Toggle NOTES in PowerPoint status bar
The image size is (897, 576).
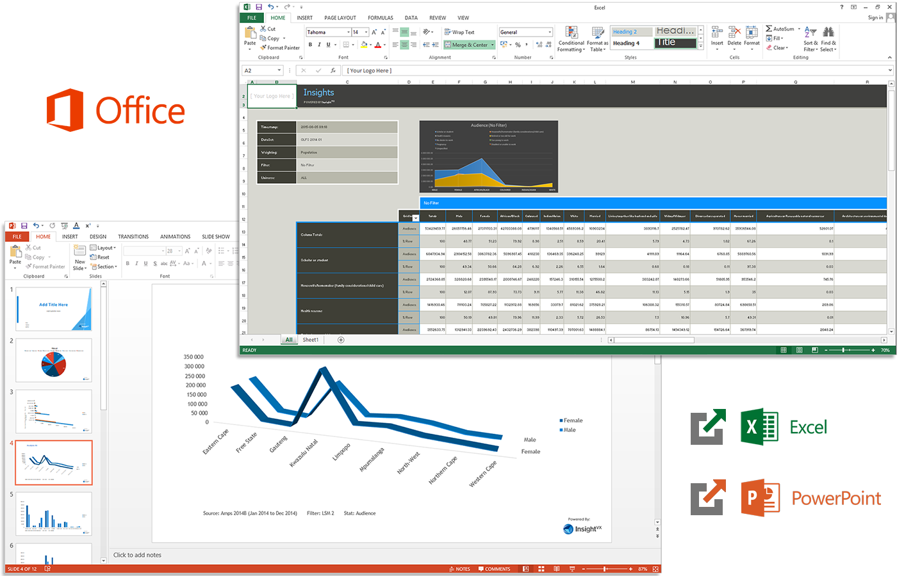pos(459,569)
